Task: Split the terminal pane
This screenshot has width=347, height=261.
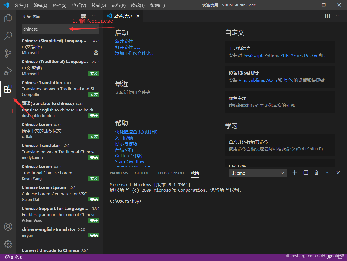Action: click(306, 173)
